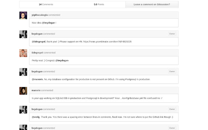Image resolution: width=208 pixels, height=130 pixels.
Task: Click 'Leave a comment on Gitcussion?' button
Action: point(152,4)
